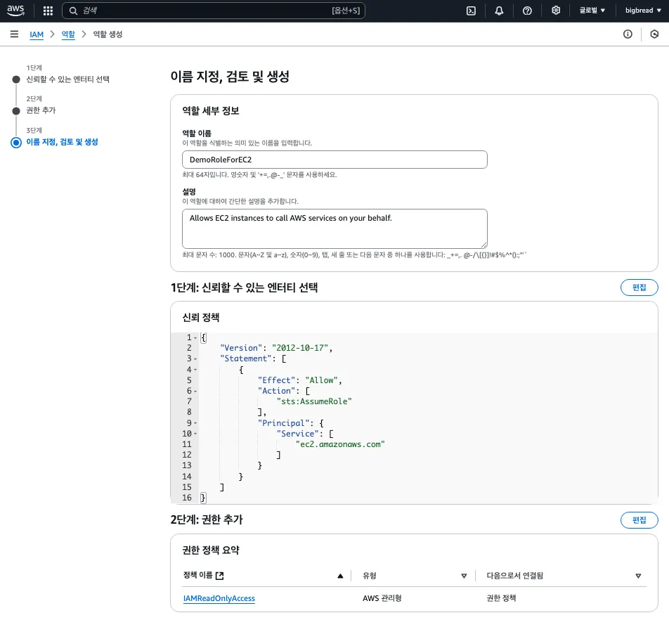Go to IAM breadcrumb link

37,34
